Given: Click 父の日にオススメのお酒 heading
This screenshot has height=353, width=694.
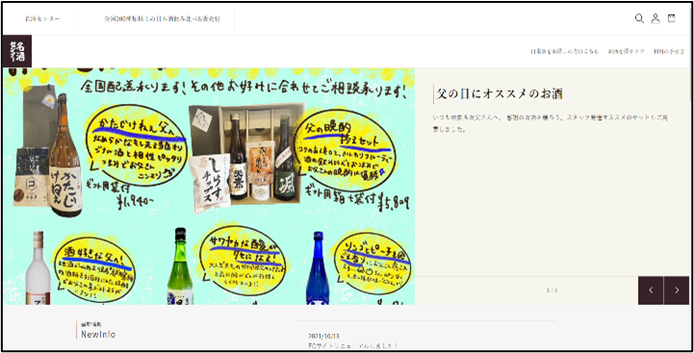Looking at the screenshot, I should [500, 93].
